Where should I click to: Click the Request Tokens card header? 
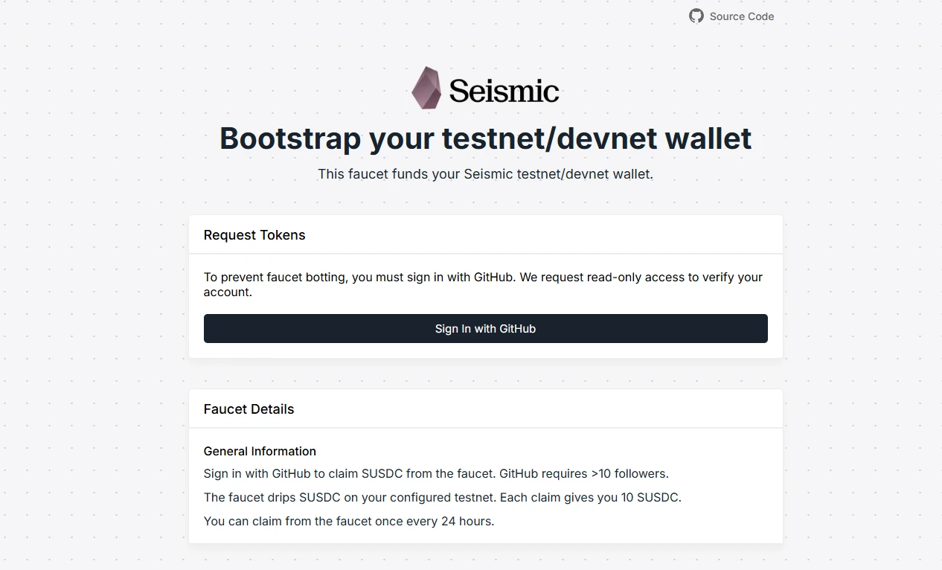[x=485, y=235]
